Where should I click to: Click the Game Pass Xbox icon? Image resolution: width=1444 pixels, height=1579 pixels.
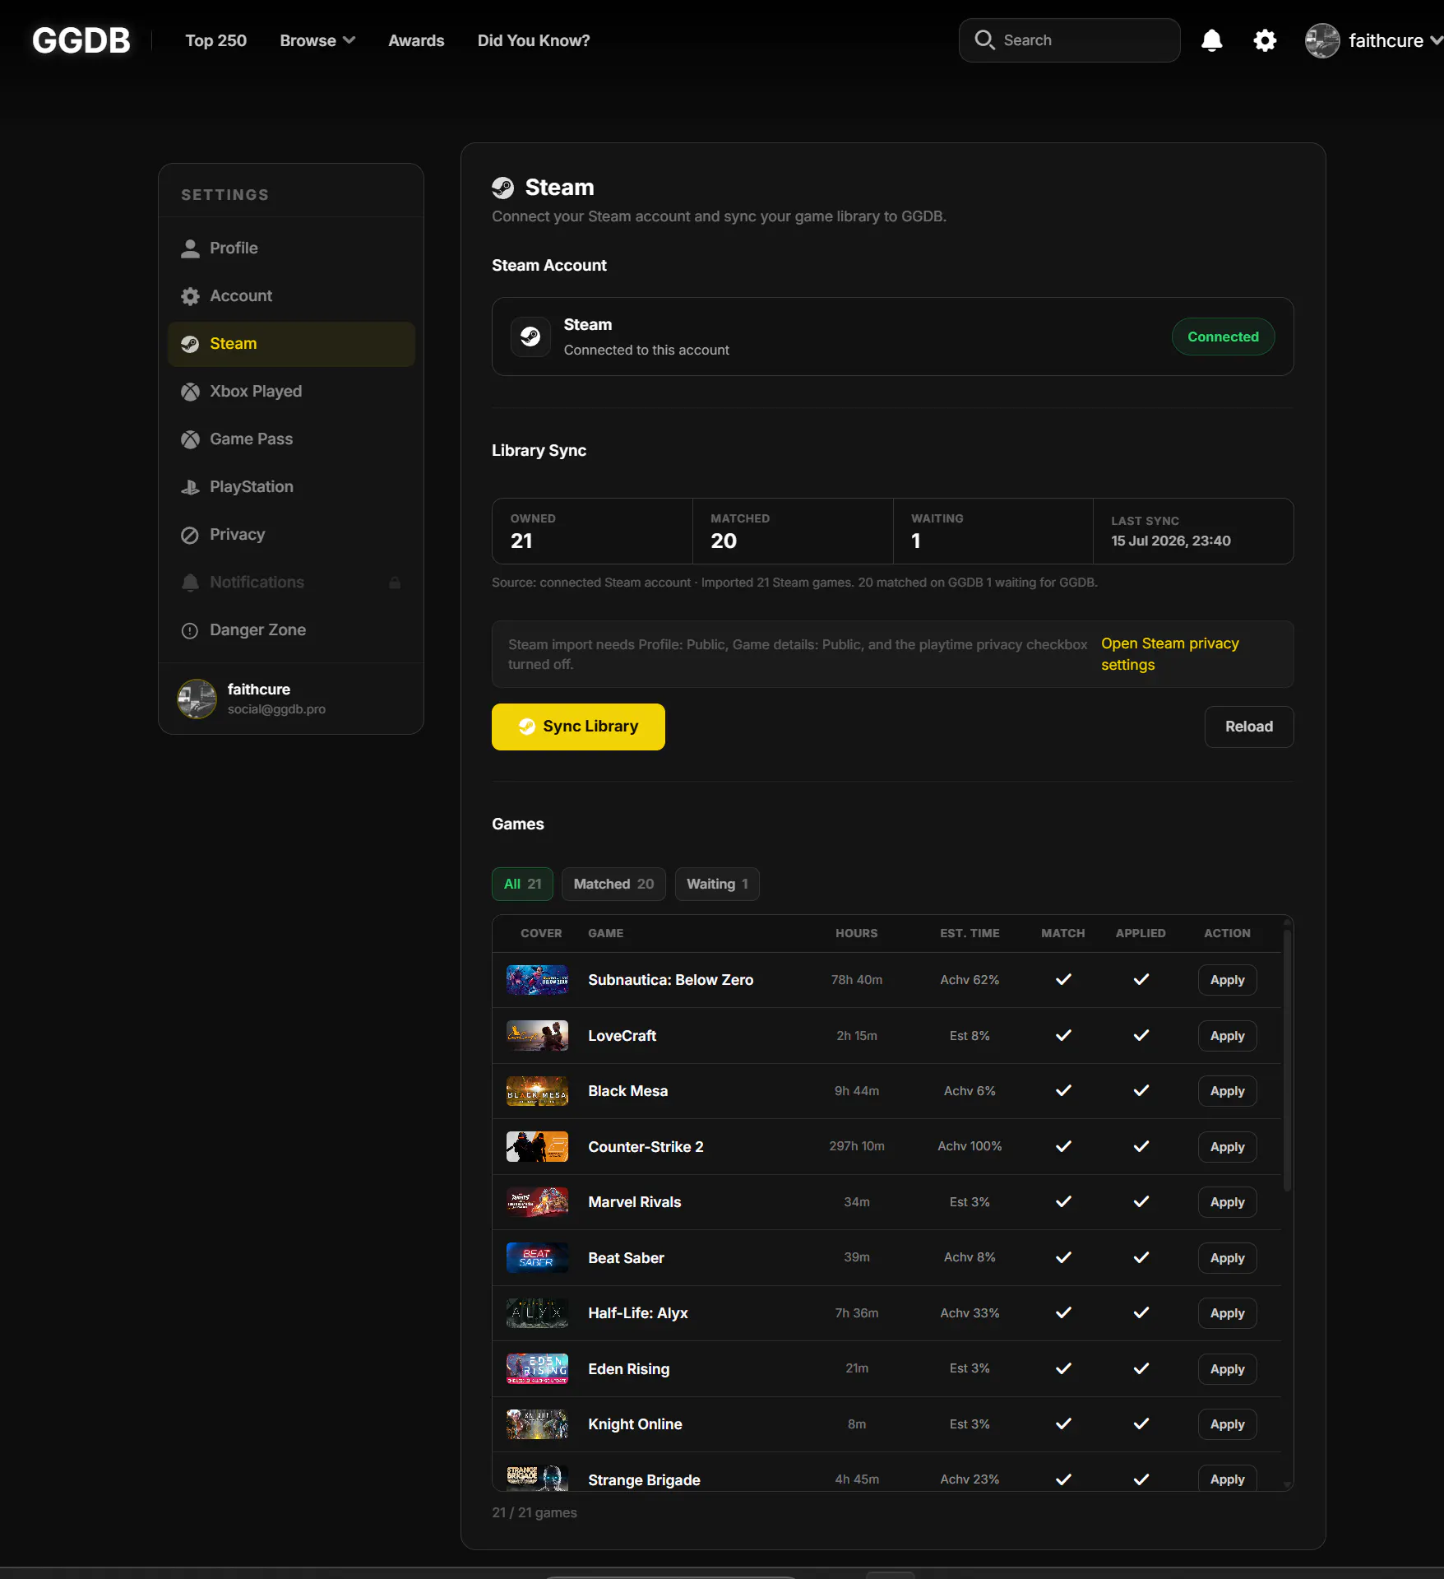(190, 439)
